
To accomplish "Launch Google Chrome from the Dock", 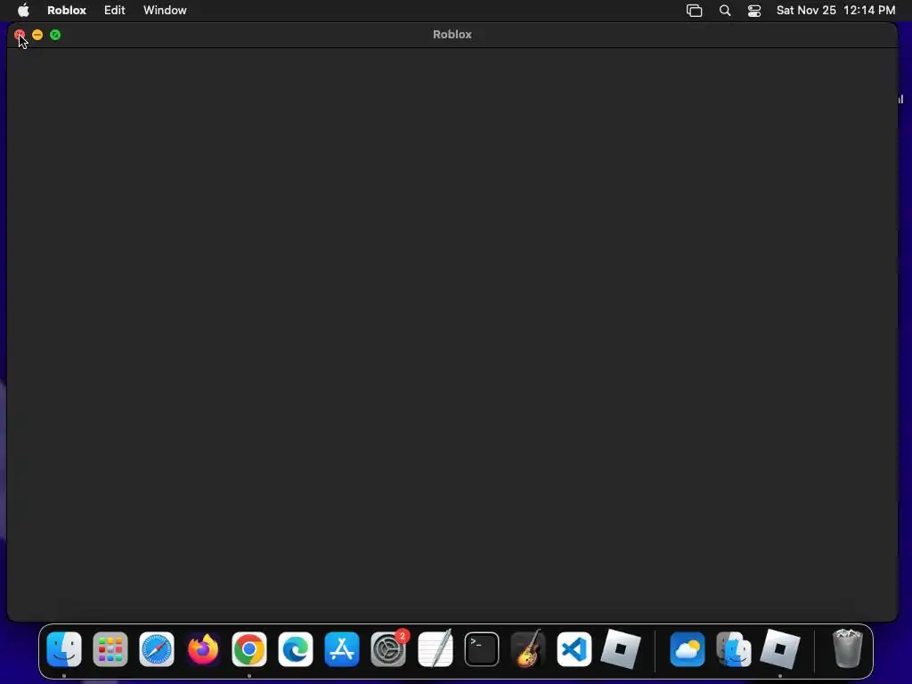I will click(249, 649).
